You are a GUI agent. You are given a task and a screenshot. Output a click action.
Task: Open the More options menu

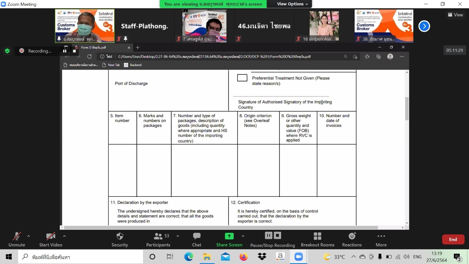point(381,239)
